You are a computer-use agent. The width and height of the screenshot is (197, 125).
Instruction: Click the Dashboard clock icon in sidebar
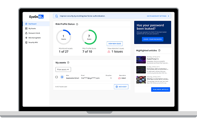26,24
